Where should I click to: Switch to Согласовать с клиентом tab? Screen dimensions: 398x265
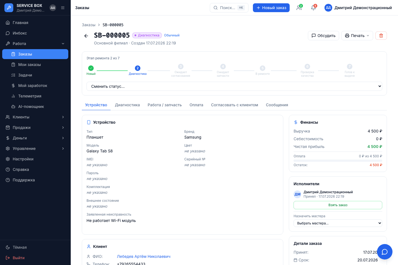click(235, 105)
